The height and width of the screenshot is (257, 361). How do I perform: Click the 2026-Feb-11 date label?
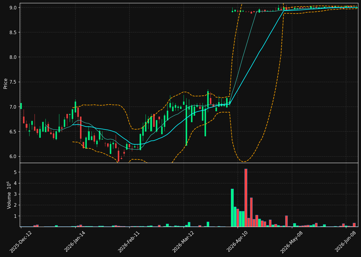[129, 241]
